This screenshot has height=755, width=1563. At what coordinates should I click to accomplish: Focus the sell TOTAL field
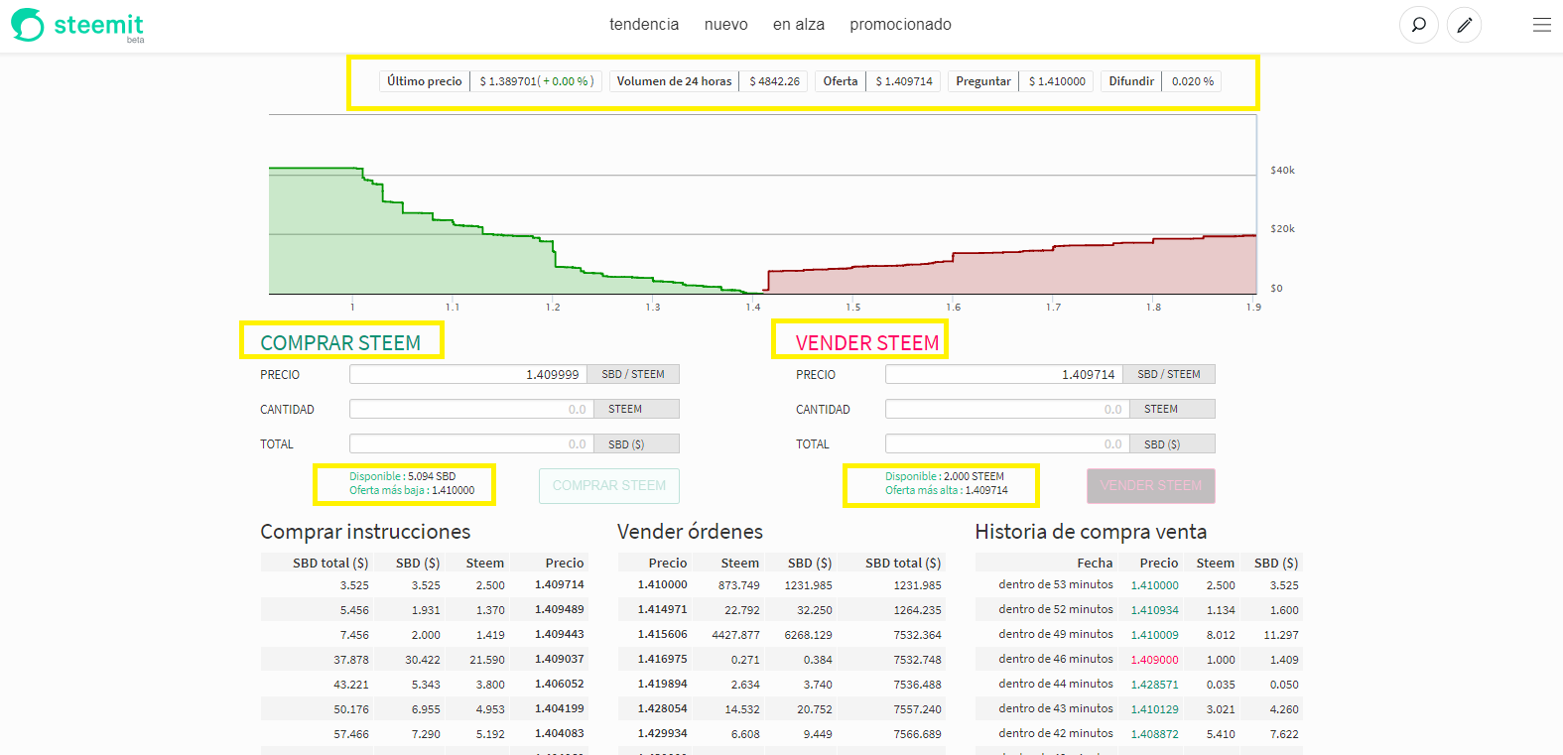click(1007, 443)
